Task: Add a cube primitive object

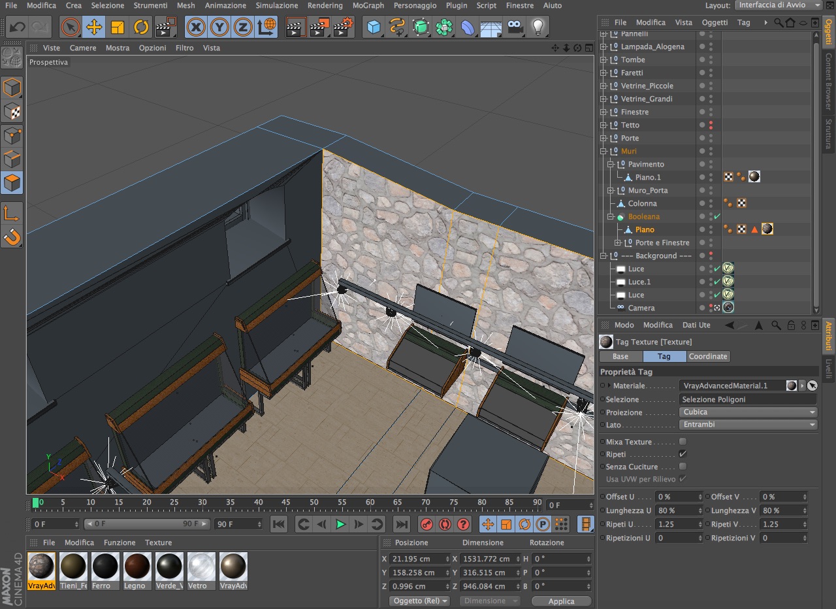Action: tap(374, 27)
